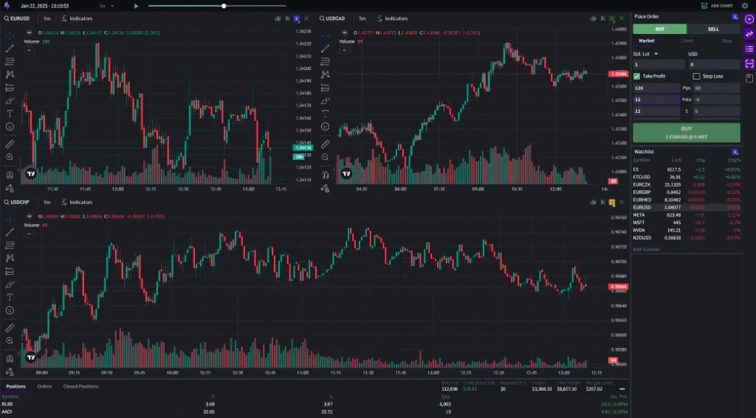The height and width of the screenshot is (418, 756).
Task: Click the Take Profit 120 pips field
Action: [656, 88]
